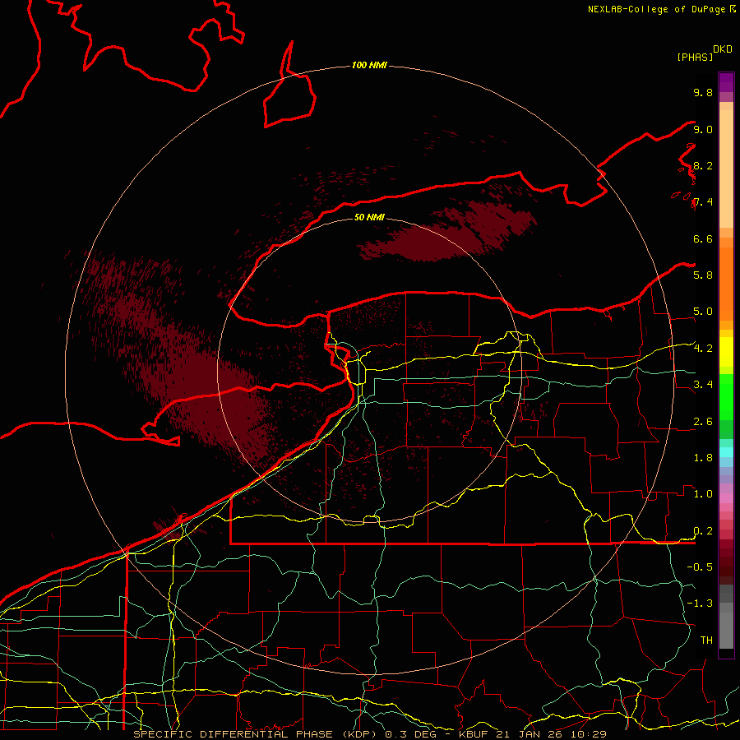The image size is (740, 740).
Task: Click the 4.2 value on the color scale
Action: [703, 349]
